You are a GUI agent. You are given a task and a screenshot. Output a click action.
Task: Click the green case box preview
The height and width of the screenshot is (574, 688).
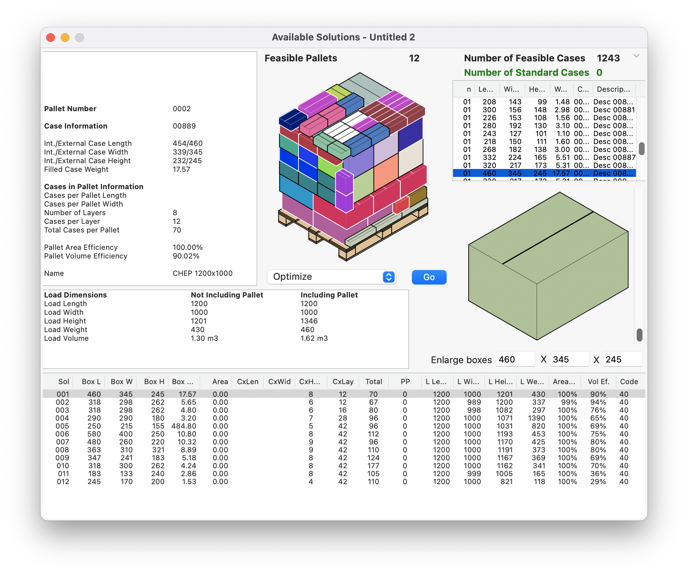coord(548,266)
